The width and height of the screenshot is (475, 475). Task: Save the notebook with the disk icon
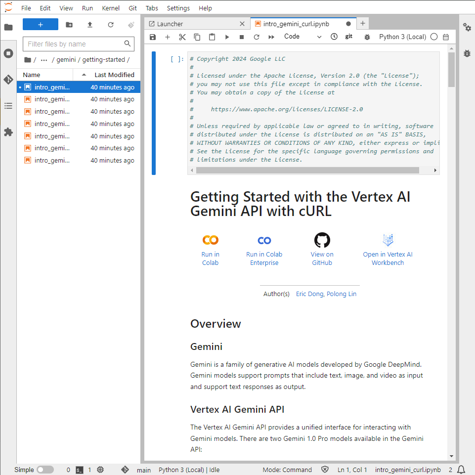tap(153, 37)
